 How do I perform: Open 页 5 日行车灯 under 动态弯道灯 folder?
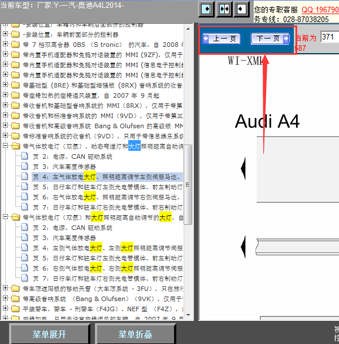pyautogui.click(x=107, y=187)
